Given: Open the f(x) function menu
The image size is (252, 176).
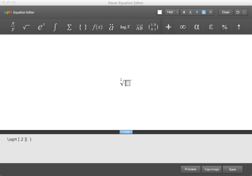Looking at the screenshot, I should click(x=97, y=27).
